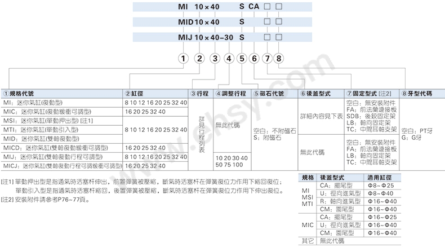Click 'MIC' spec cell in lower table
This screenshot has width=445, height=247.
pos(308,225)
